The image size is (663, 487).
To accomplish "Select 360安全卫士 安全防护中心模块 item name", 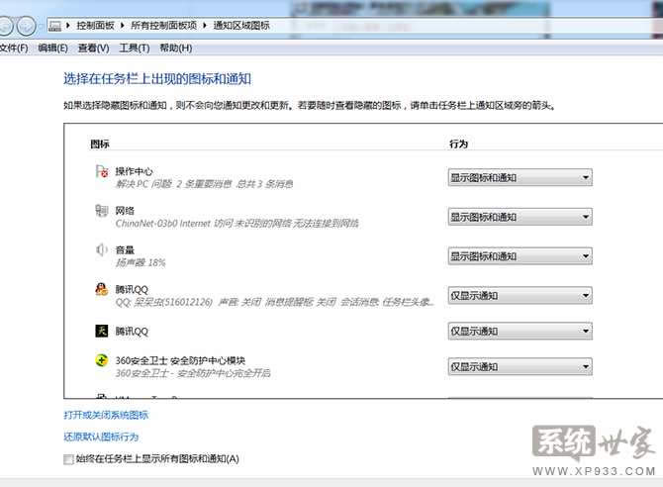I will tap(180, 361).
